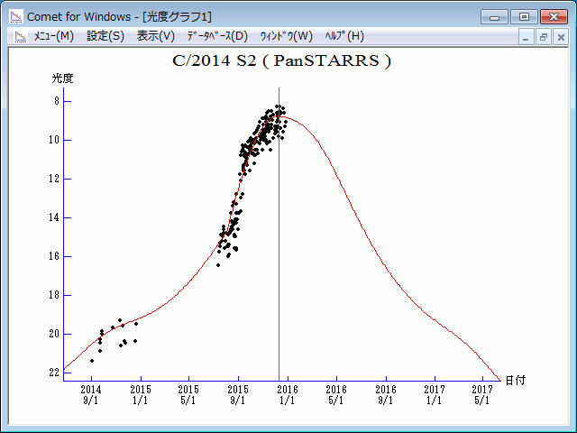This screenshot has width=577, height=433.
Task: Click the 2017 5/1 date axis label
Action: click(x=482, y=395)
